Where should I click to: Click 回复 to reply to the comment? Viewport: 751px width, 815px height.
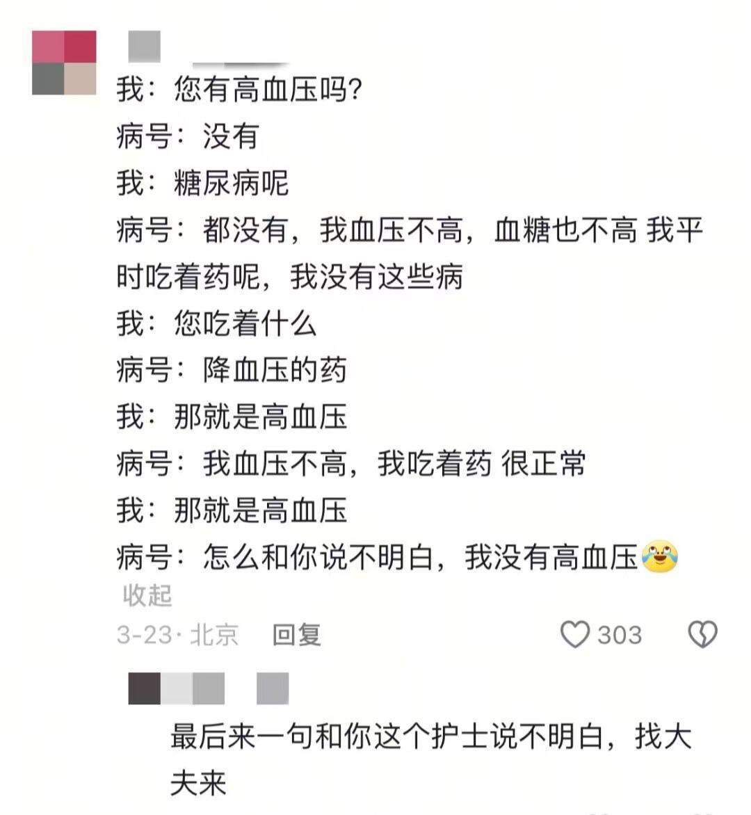click(297, 635)
